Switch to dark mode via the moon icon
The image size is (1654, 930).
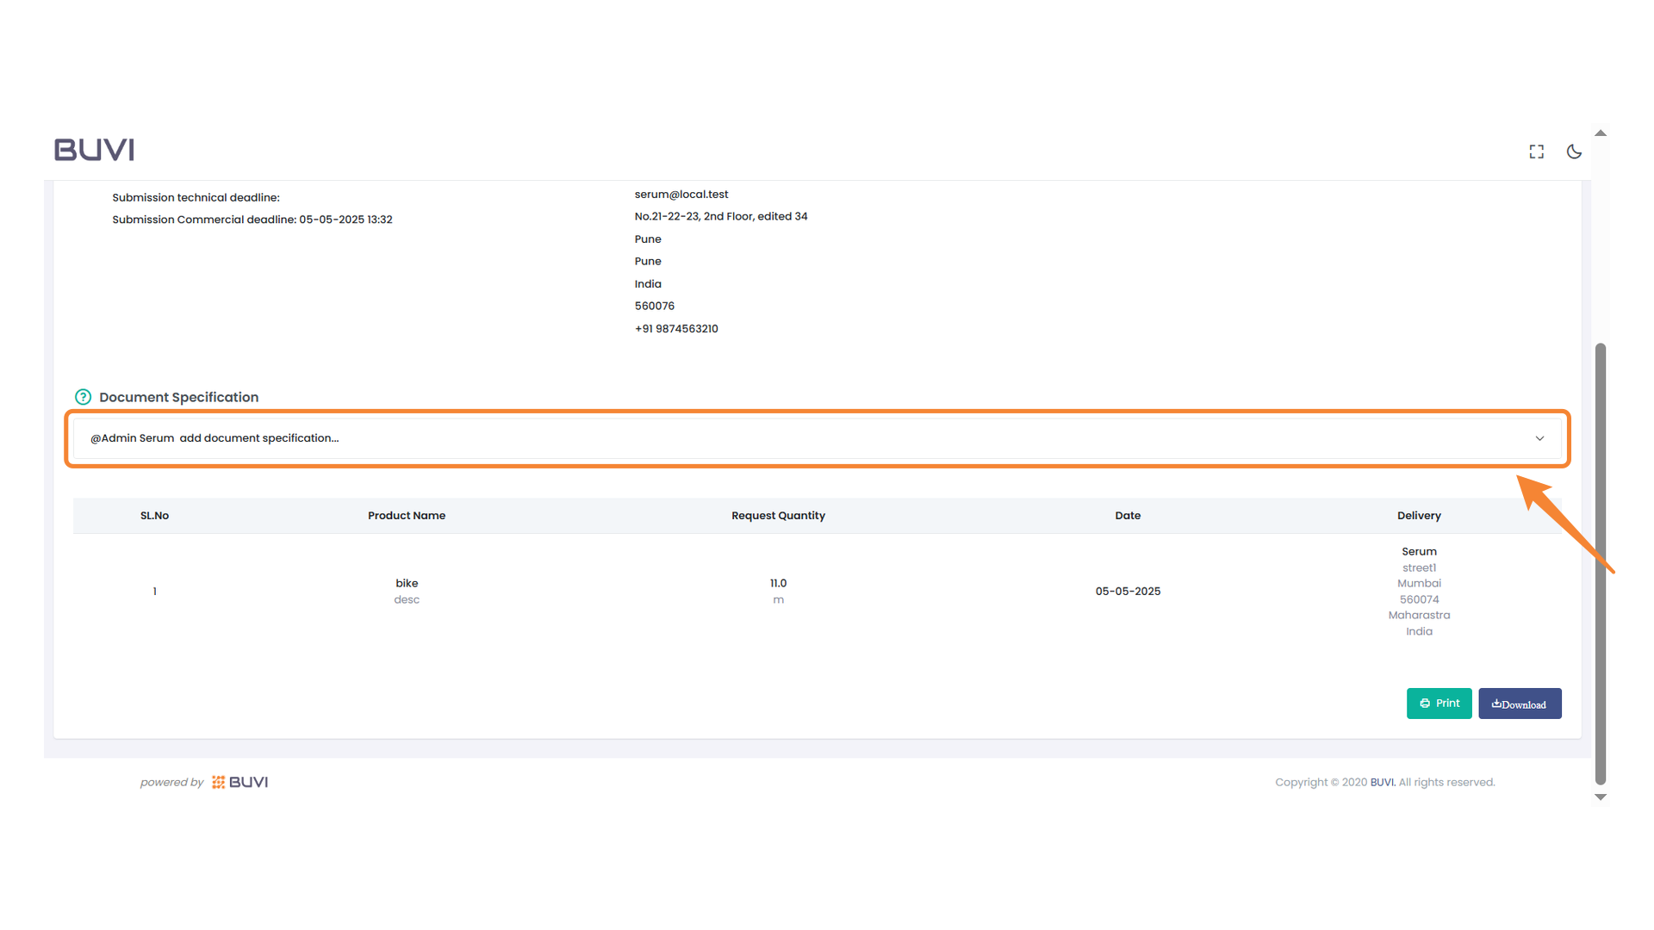coord(1574,151)
